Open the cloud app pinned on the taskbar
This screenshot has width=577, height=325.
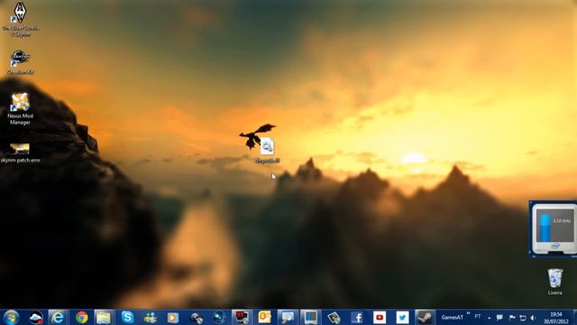pos(36,317)
